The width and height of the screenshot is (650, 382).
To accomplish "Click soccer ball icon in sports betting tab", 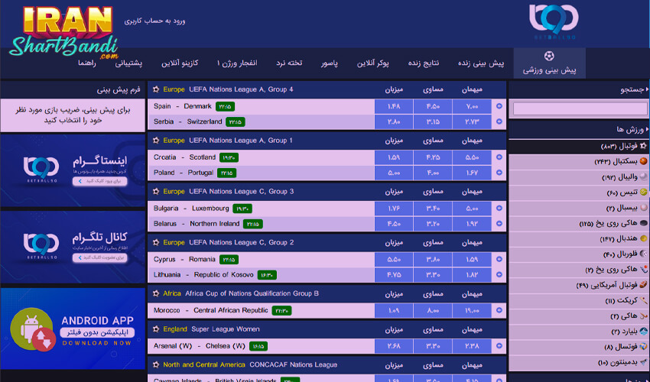I will coord(549,56).
